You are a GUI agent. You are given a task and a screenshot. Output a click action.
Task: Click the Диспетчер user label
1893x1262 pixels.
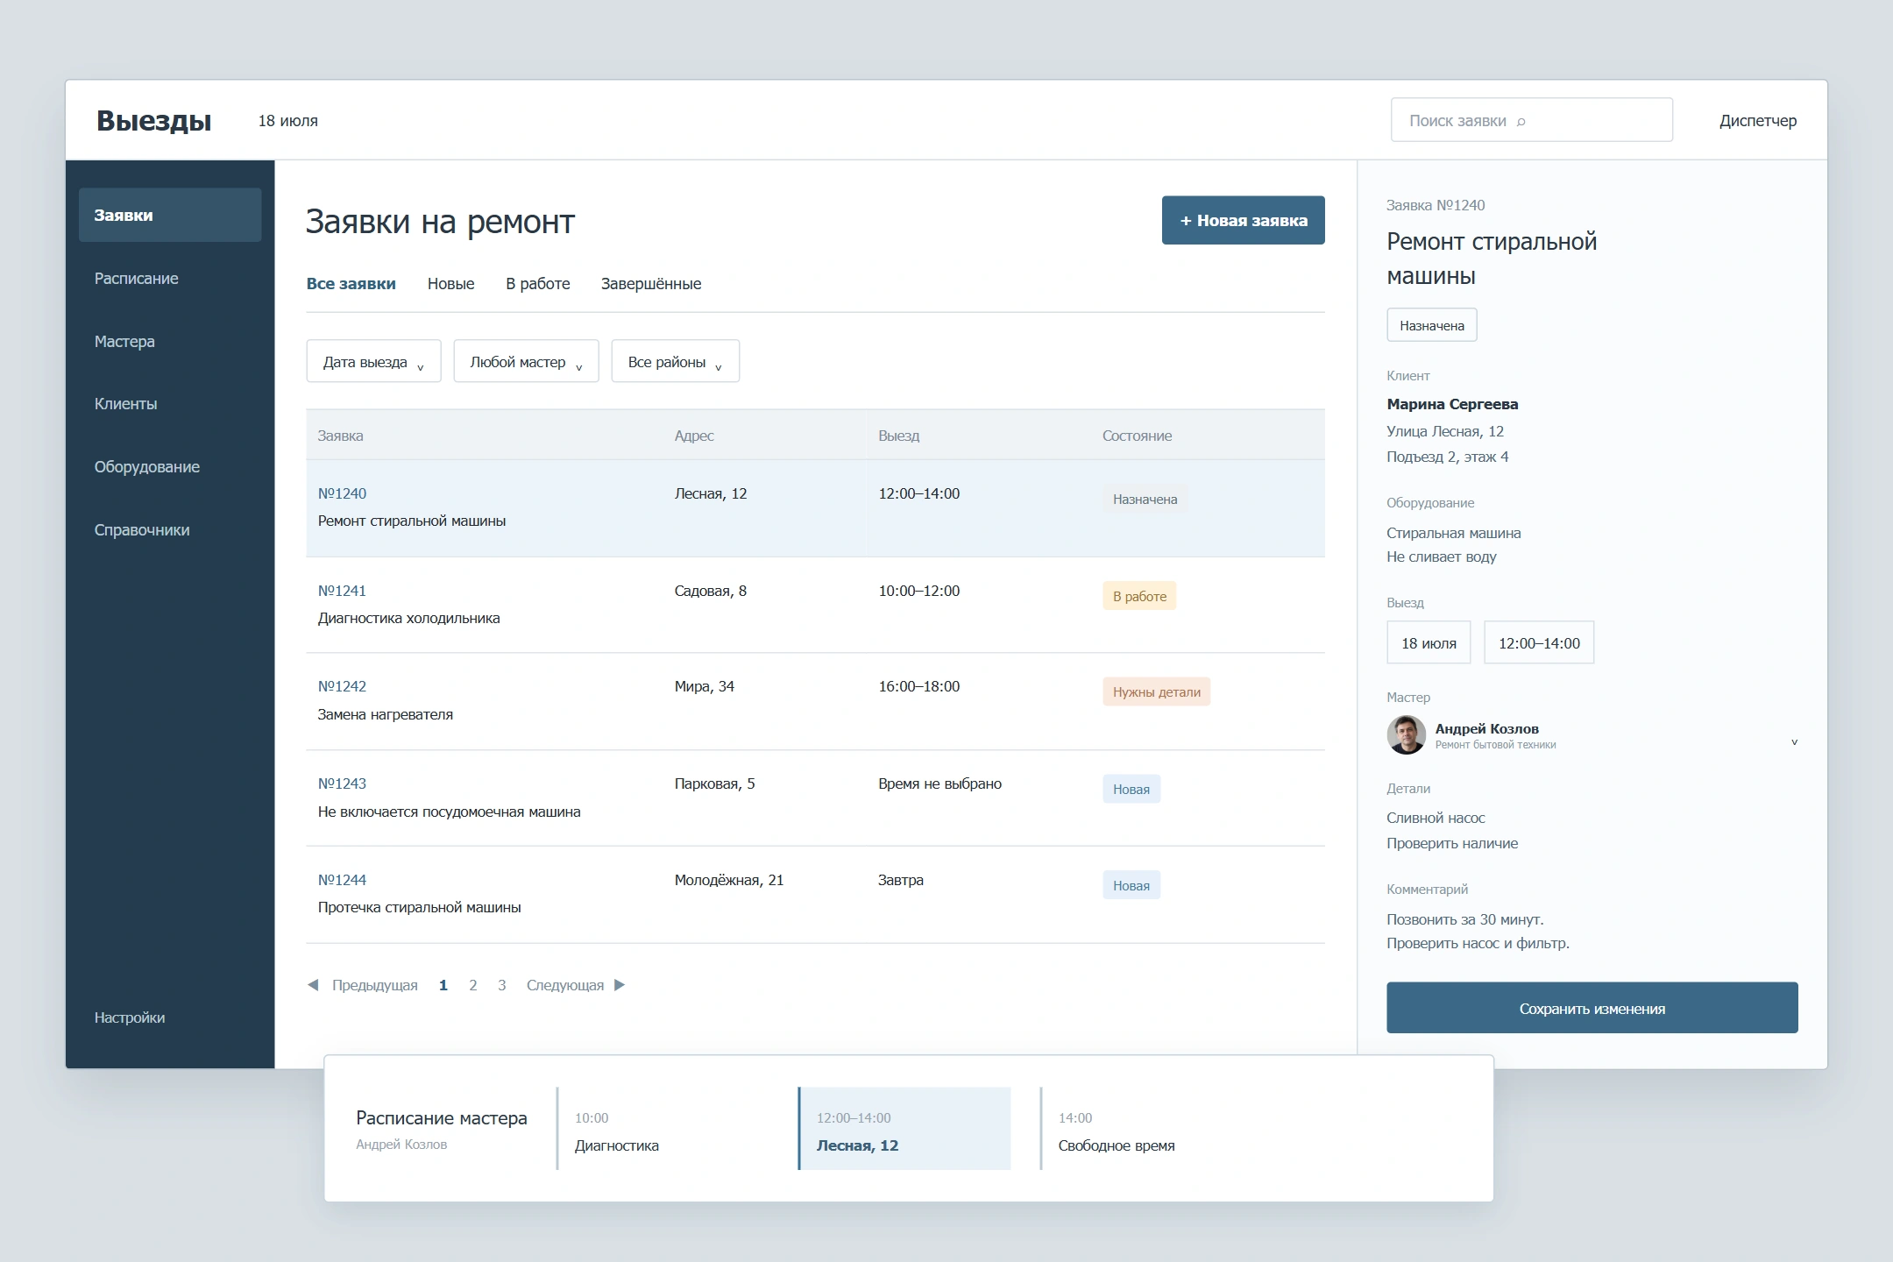(1757, 121)
